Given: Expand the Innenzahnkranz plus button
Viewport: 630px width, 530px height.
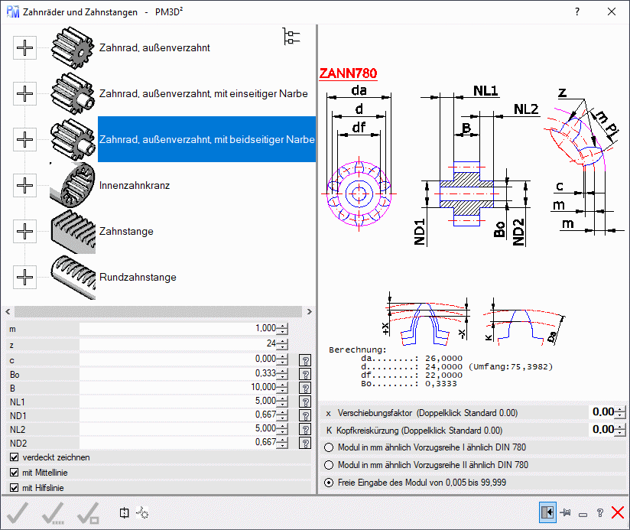Looking at the screenshot, I should tap(25, 185).
